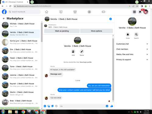
Task: Open the Groups icon in top bar
Action: [x=89, y=12]
